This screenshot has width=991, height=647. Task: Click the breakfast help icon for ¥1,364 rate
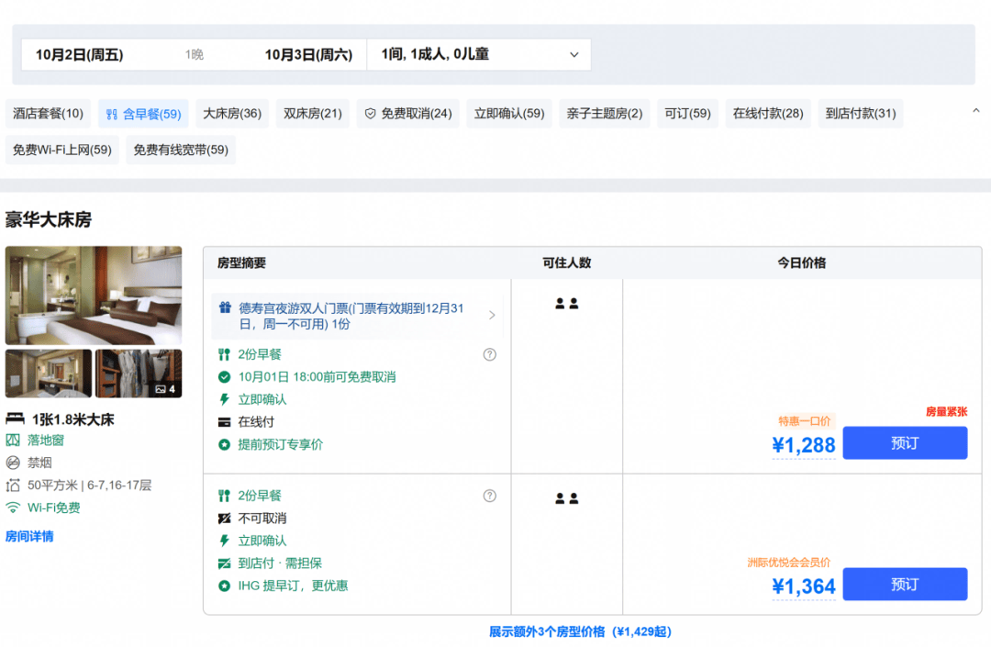click(489, 496)
